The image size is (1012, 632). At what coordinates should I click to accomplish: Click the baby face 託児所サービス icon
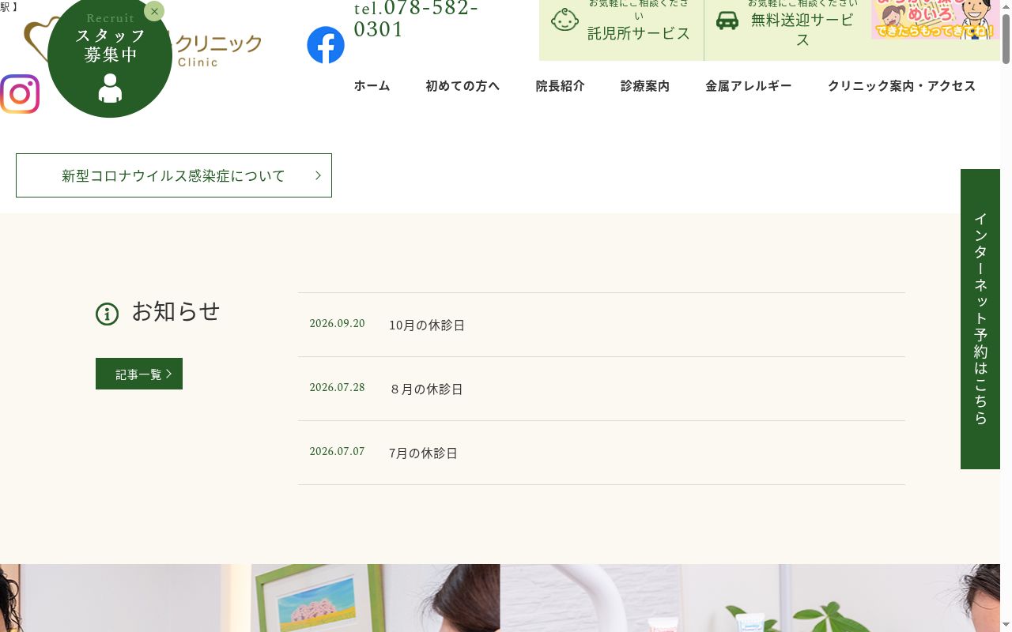click(x=565, y=20)
